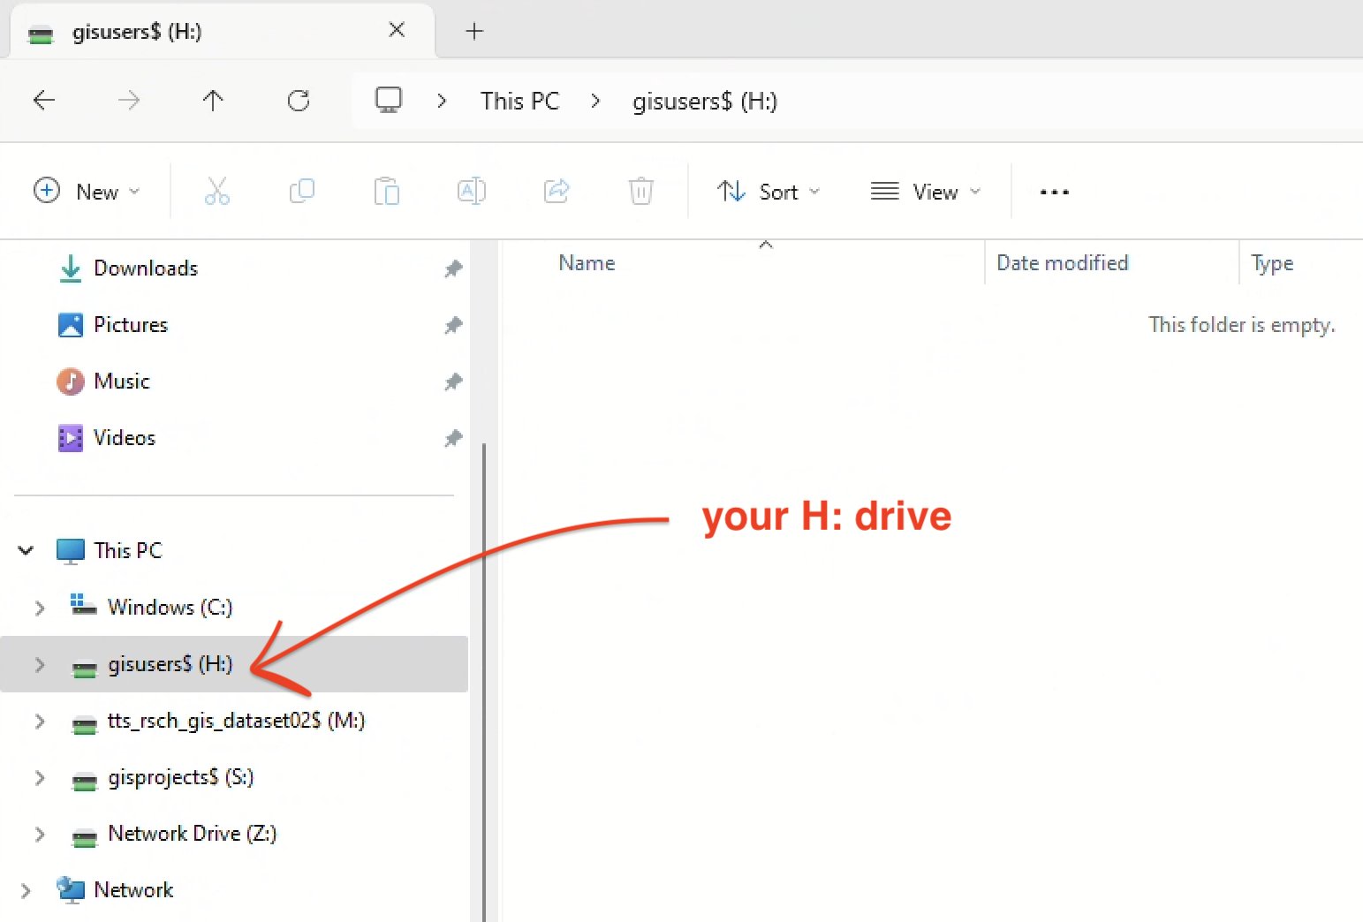Sort files by Date modified column
The width and height of the screenshot is (1363, 922).
point(1062,263)
